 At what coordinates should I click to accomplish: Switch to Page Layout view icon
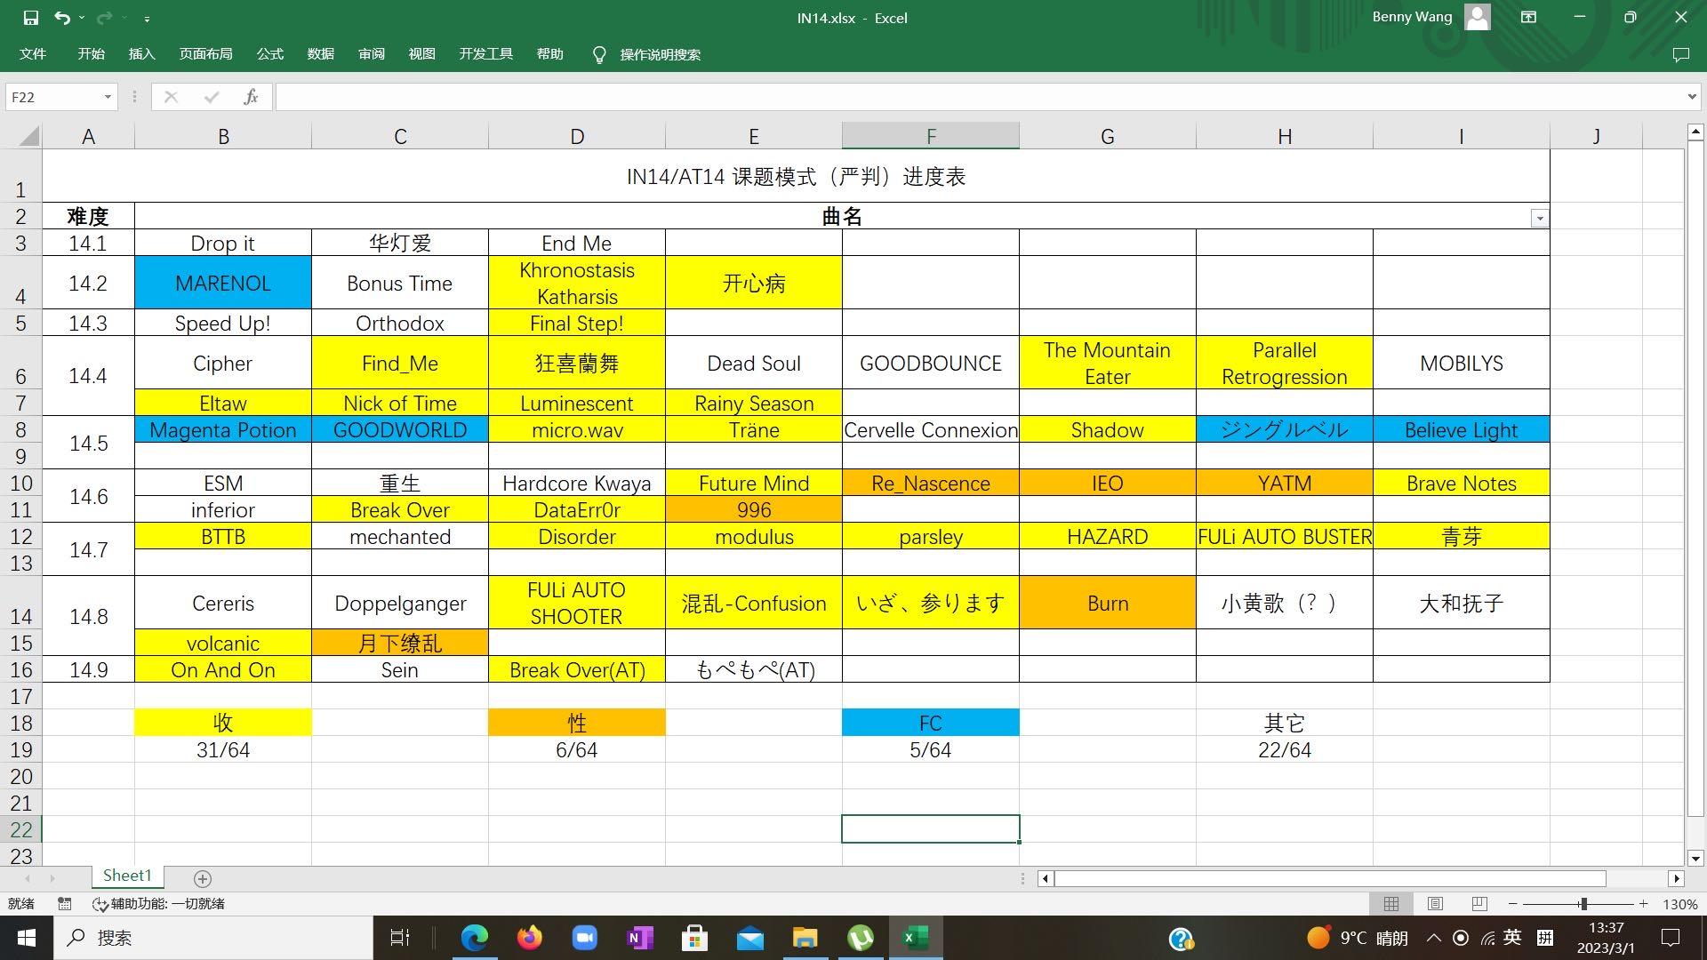(1435, 904)
